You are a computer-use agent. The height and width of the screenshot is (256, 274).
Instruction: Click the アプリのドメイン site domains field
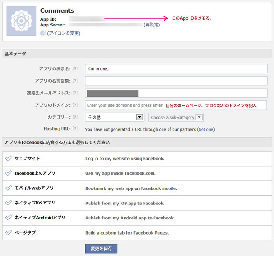pos(176,105)
